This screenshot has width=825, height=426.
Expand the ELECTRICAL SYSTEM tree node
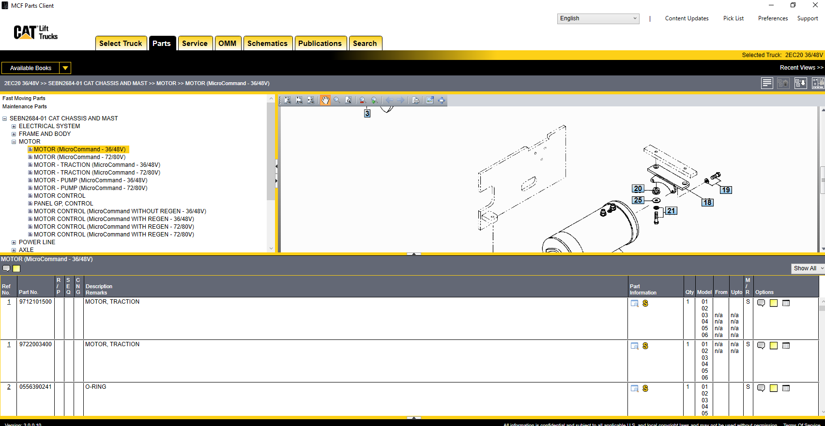pos(14,126)
